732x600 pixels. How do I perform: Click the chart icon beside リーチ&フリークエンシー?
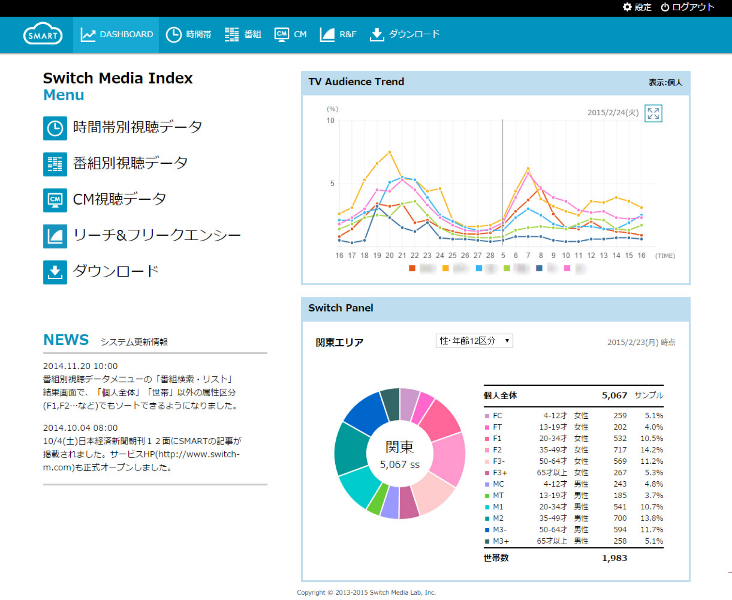[x=55, y=236]
